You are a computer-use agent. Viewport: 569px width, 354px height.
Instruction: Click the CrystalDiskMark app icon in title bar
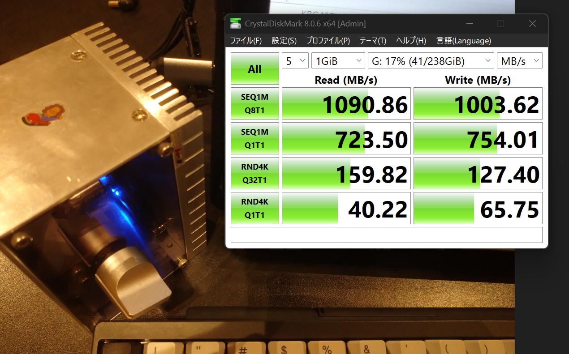pyautogui.click(x=235, y=24)
